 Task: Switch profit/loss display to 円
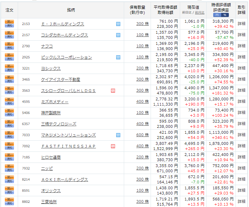click(217, 15)
